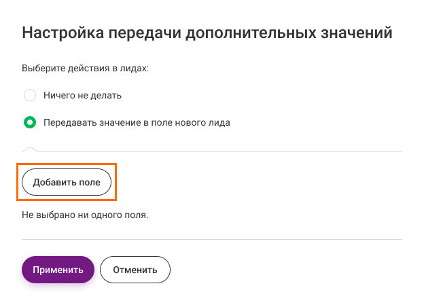424x305 pixels.
Task: Click the heading 'Настройка передачи дополнительных значений'
Action: (207, 33)
